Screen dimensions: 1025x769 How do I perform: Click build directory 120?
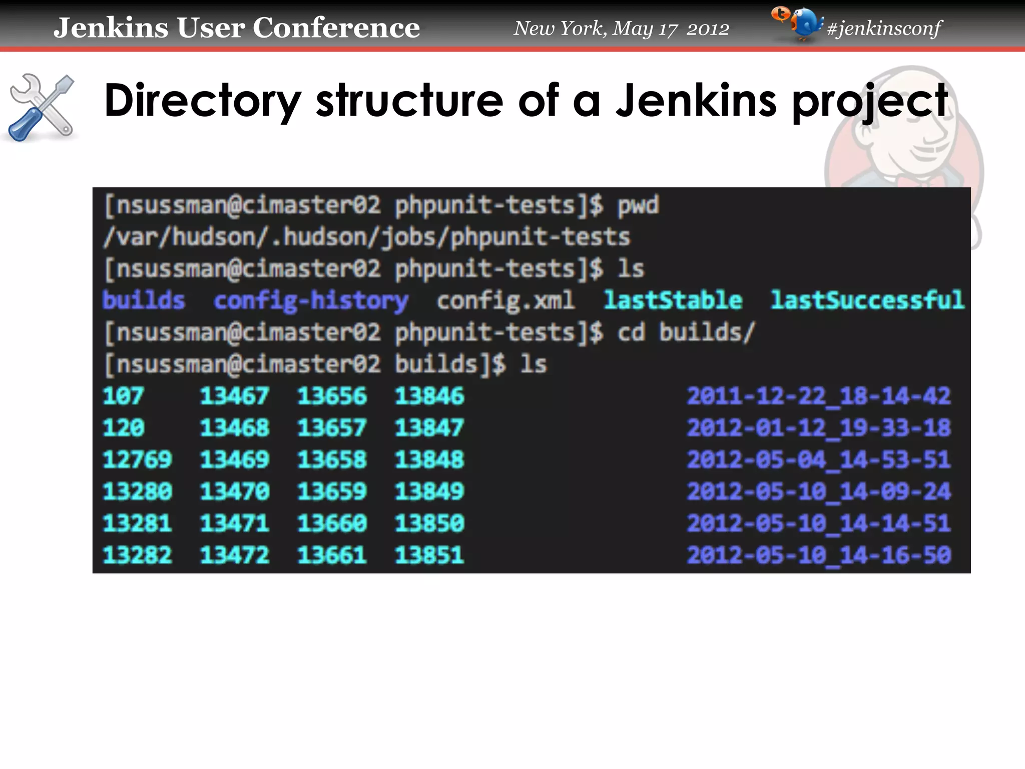coord(124,428)
